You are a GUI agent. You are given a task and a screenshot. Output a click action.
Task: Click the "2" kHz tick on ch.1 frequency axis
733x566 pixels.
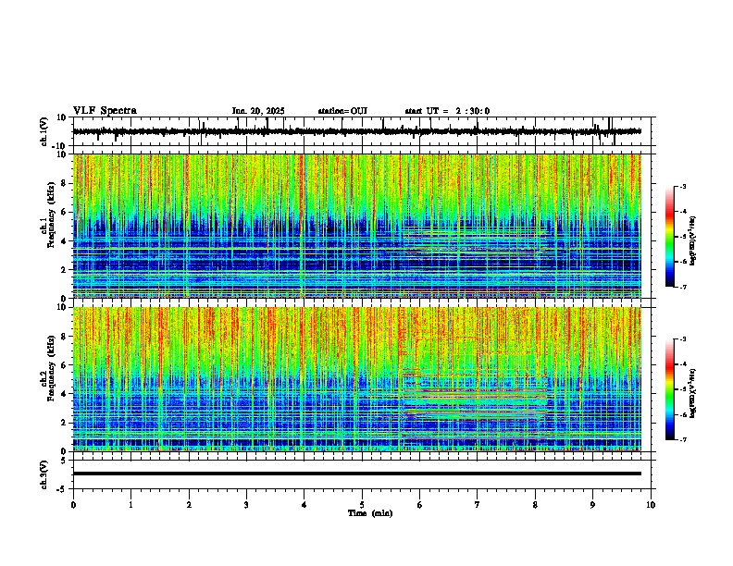coord(64,269)
